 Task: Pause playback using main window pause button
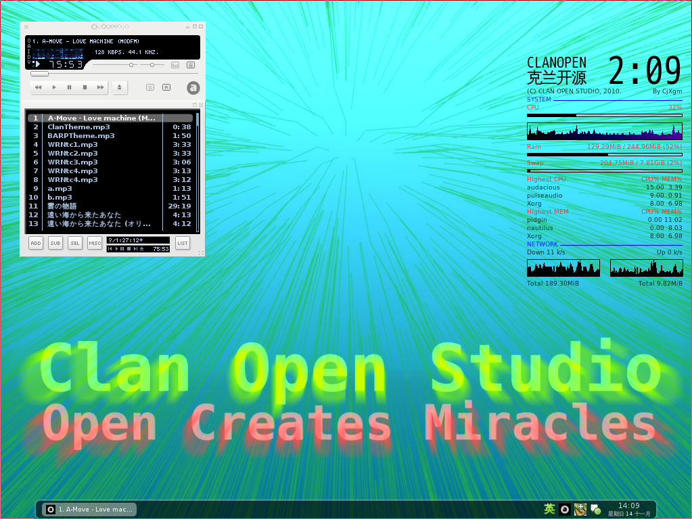point(69,87)
